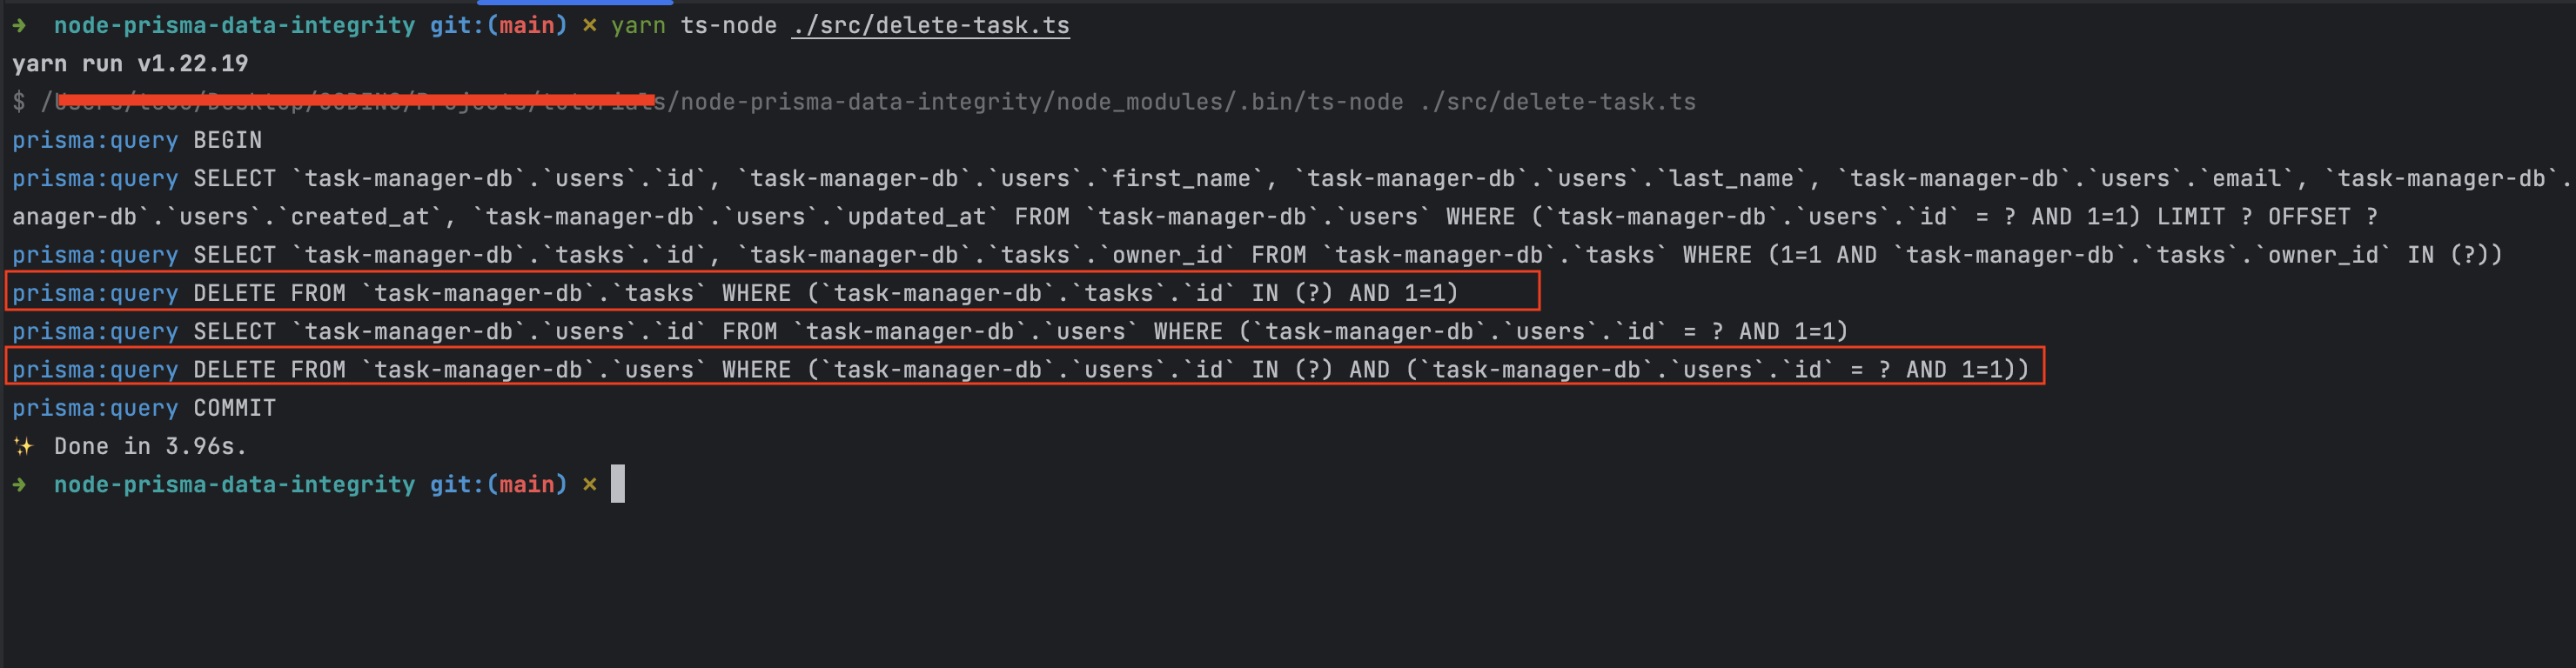Open the underlined ./src/delete-task.ts path

[x=930, y=26]
